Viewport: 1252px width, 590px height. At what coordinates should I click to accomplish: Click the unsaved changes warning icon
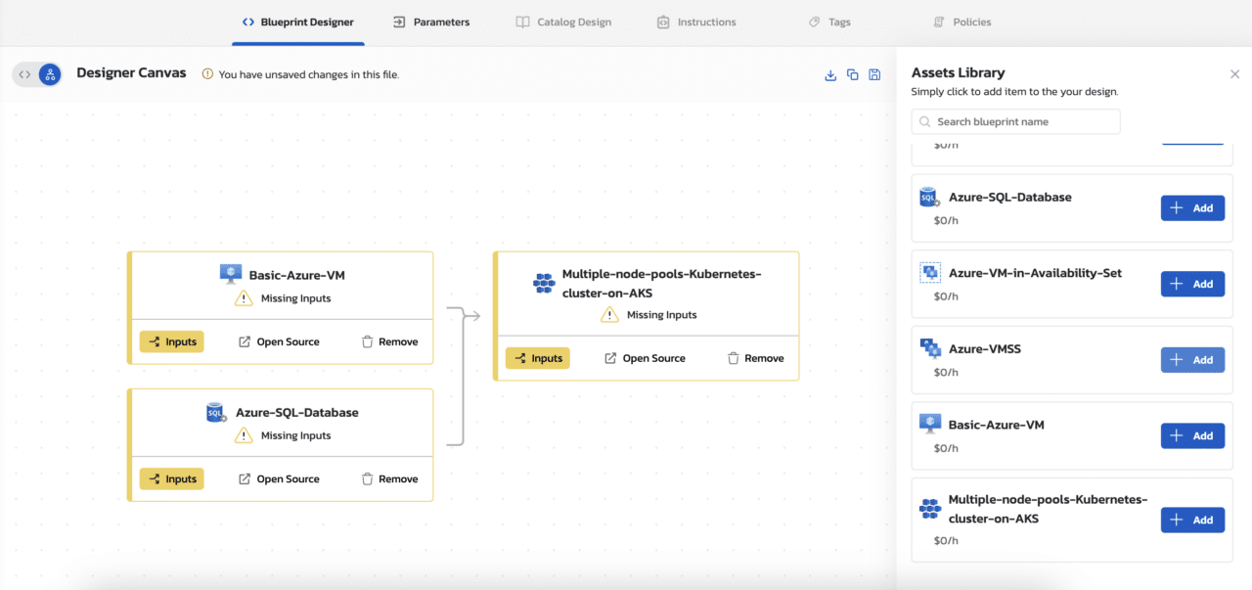tap(207, 74)
